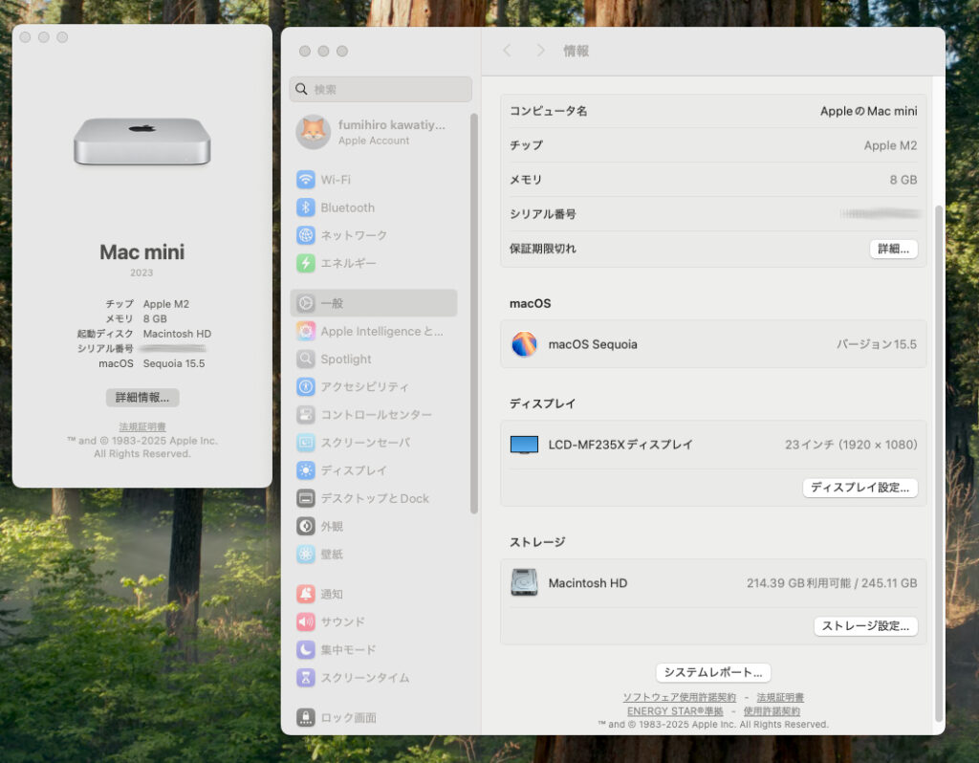Select the デスクトップとDock icon

click(305, 498)
